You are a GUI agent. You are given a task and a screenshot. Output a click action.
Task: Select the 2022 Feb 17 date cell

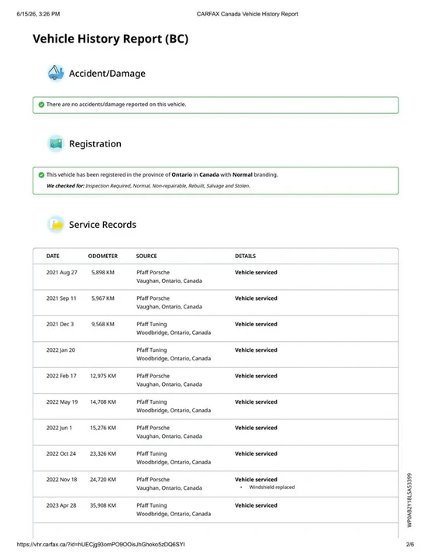[61, 376]
